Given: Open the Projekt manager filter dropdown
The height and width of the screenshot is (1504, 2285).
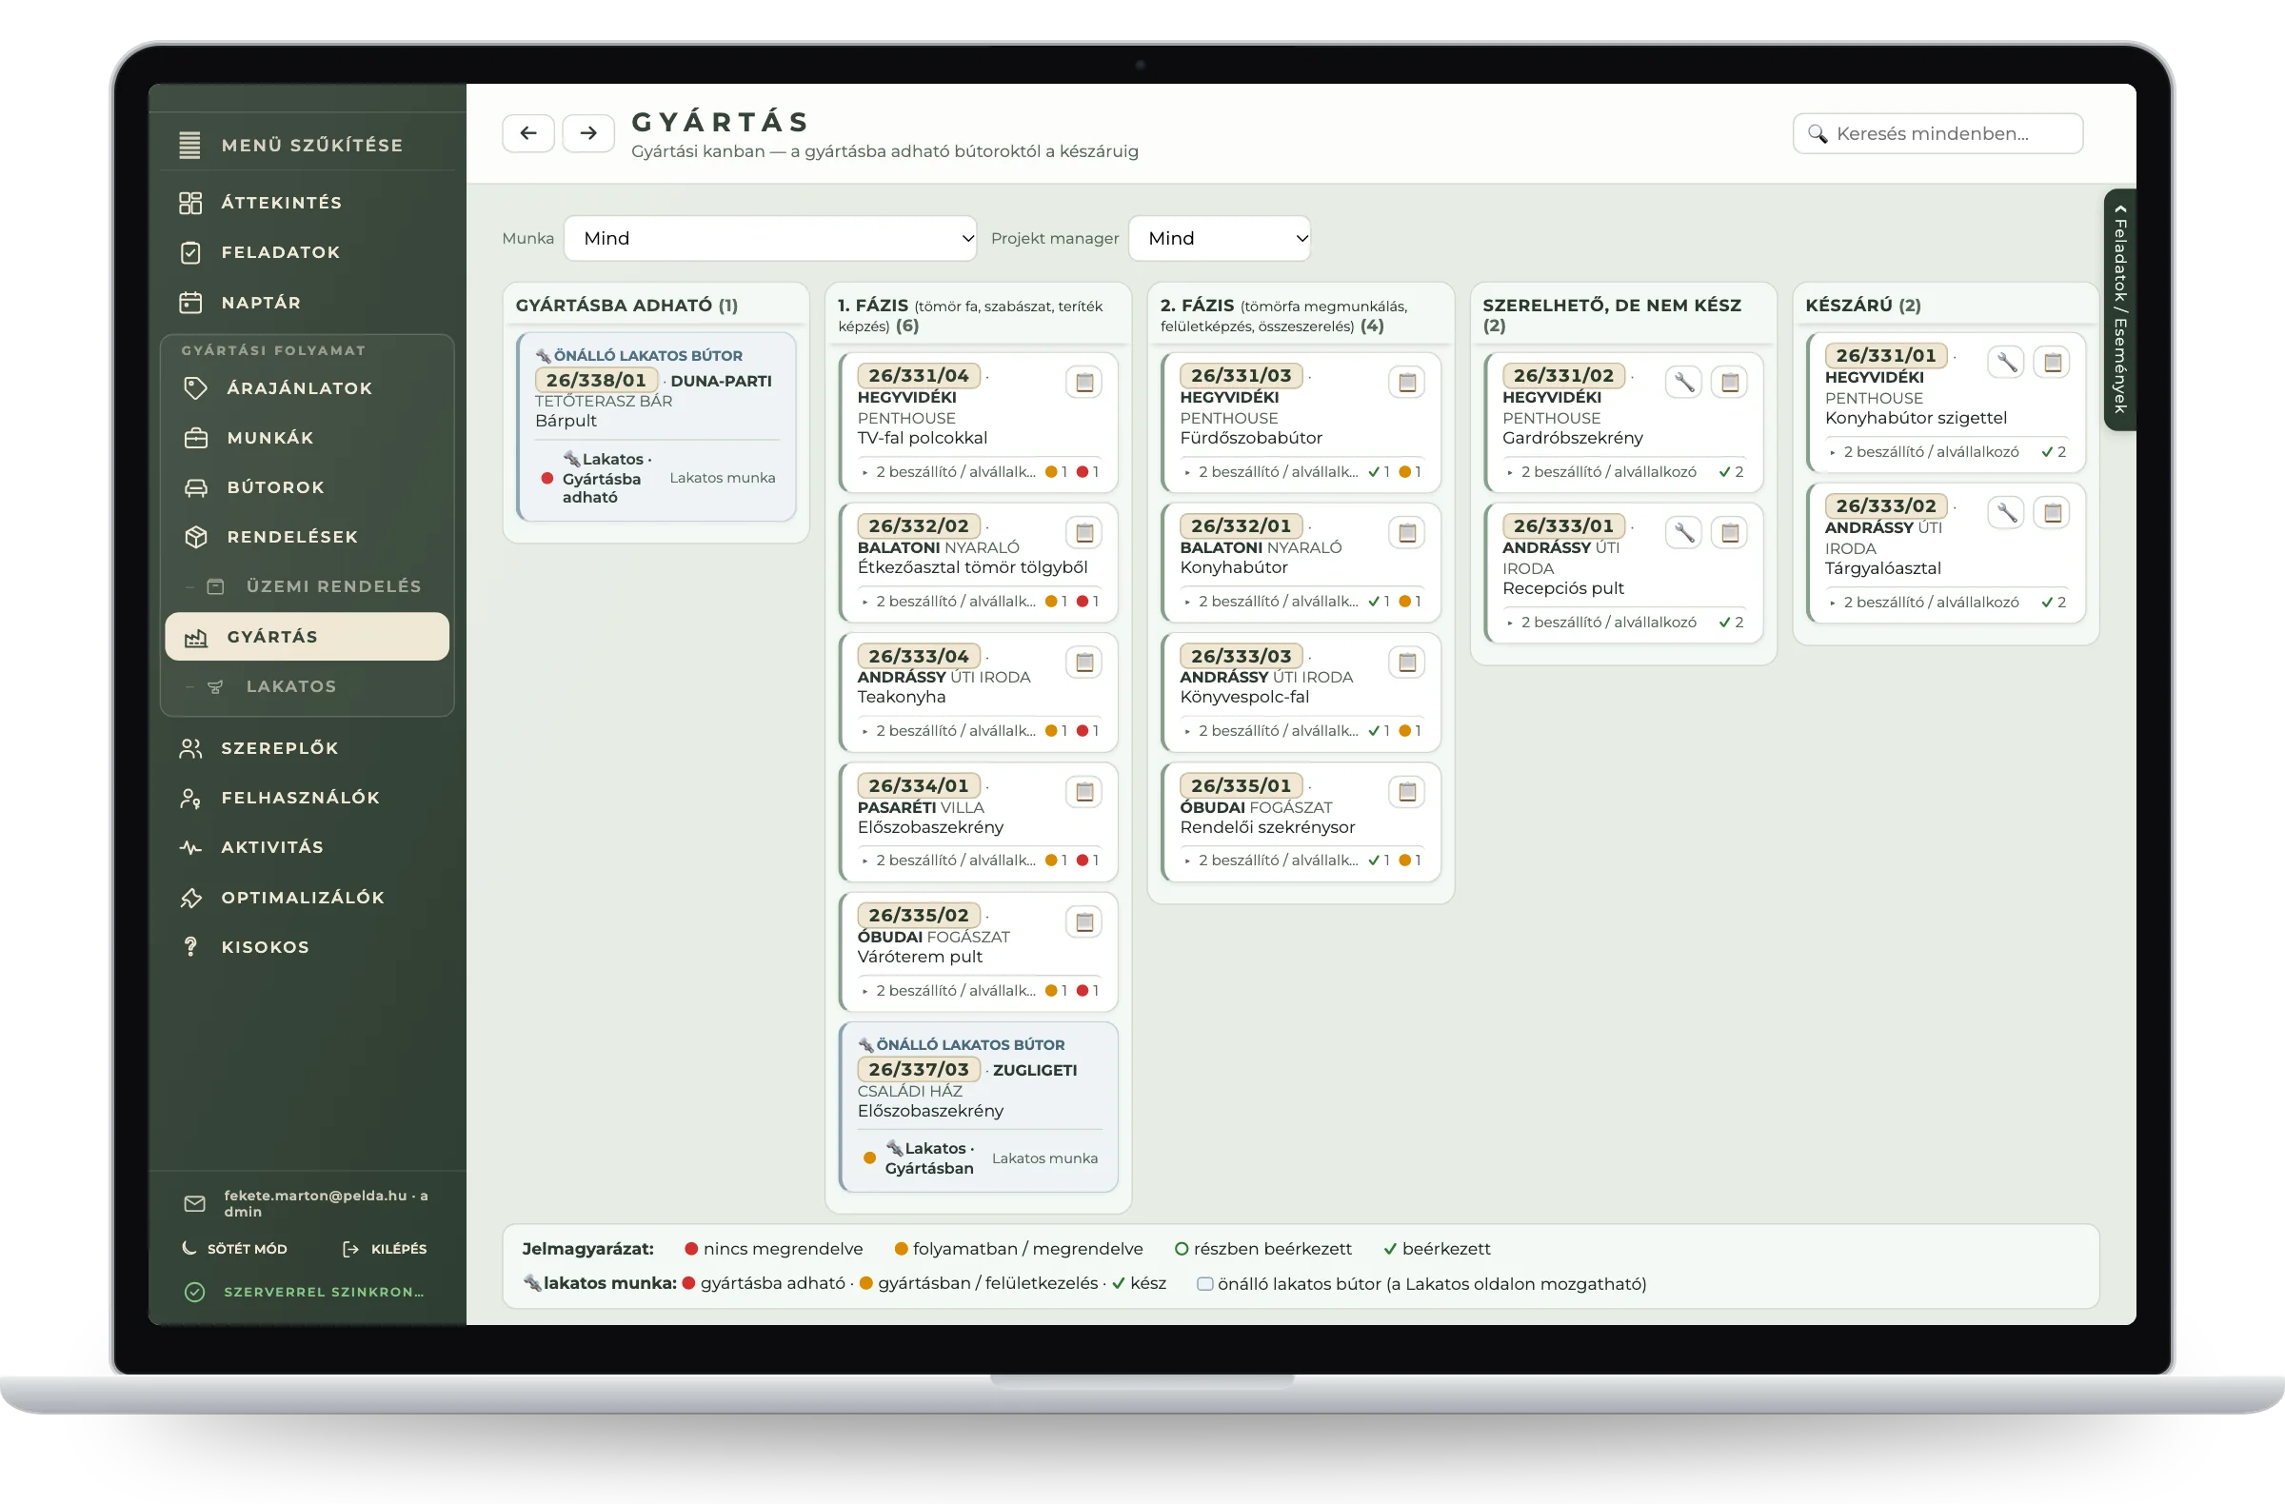Looking at the screenshot, I should [x=1220, y=238].
